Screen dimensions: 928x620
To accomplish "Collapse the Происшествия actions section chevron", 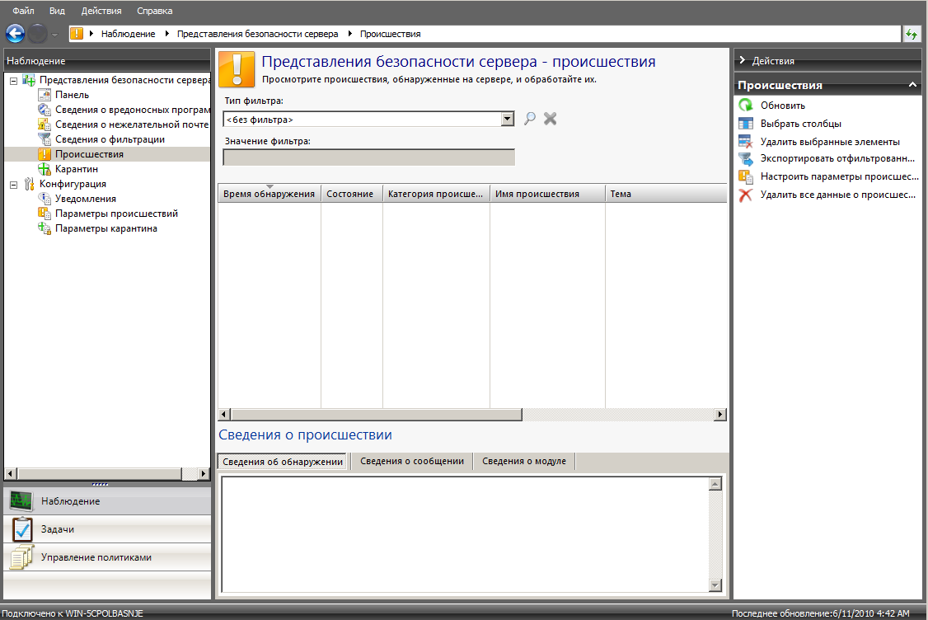I will coord(912,85).
